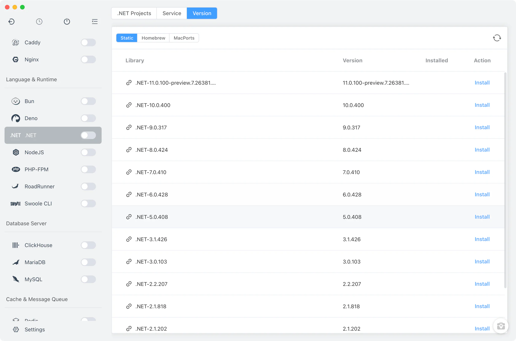Enable the Nginx switch

(88, 59)
